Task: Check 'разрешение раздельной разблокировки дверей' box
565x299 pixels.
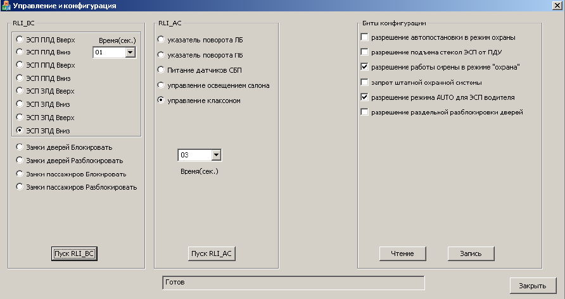Action: tap(364, 113)
